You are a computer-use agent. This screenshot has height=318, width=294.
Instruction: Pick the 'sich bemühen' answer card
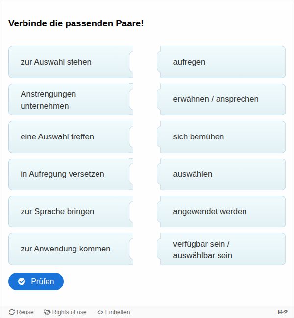click(x=222, y=137)
